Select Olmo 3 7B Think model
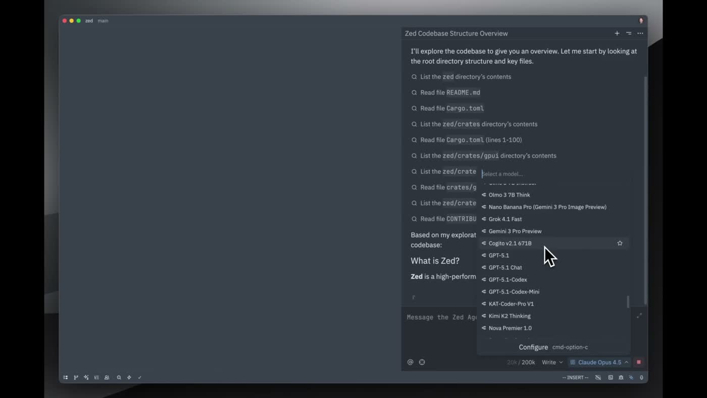Image resolution: width=707 pixels, height=398 pixels. [x=553, y=194]
